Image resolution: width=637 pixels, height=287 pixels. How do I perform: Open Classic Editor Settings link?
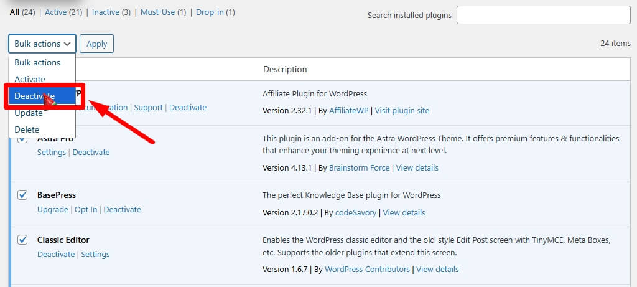click(x=95, y=254)
